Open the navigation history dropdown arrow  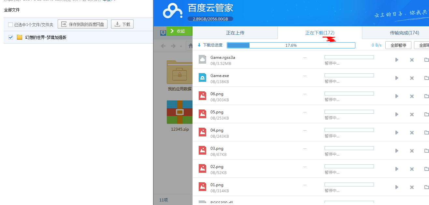point(181,46)
